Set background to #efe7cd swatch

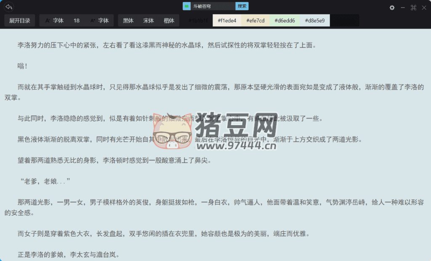[255, 21]
